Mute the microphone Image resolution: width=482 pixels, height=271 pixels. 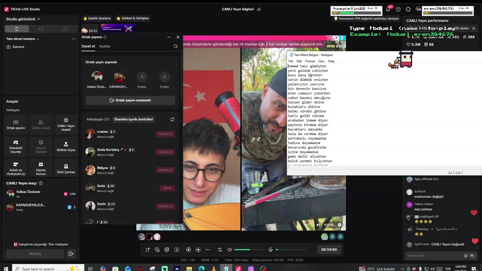270,250
